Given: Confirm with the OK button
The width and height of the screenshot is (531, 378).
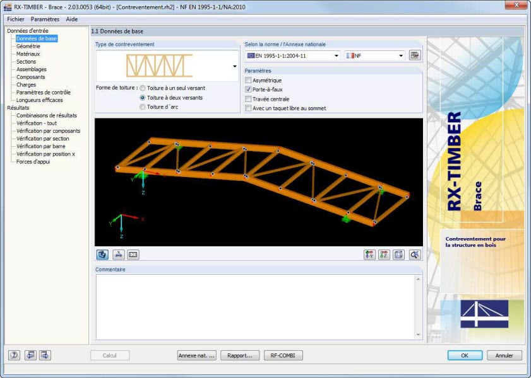Looking at the screenshot, I should tap(465, 355).
